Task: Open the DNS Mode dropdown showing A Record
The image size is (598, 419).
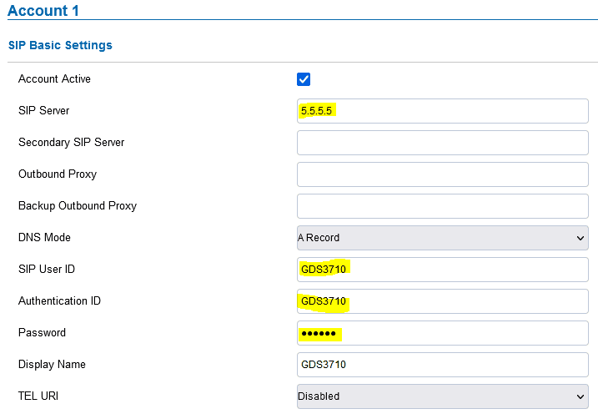Action: click(x=442, y=238)
